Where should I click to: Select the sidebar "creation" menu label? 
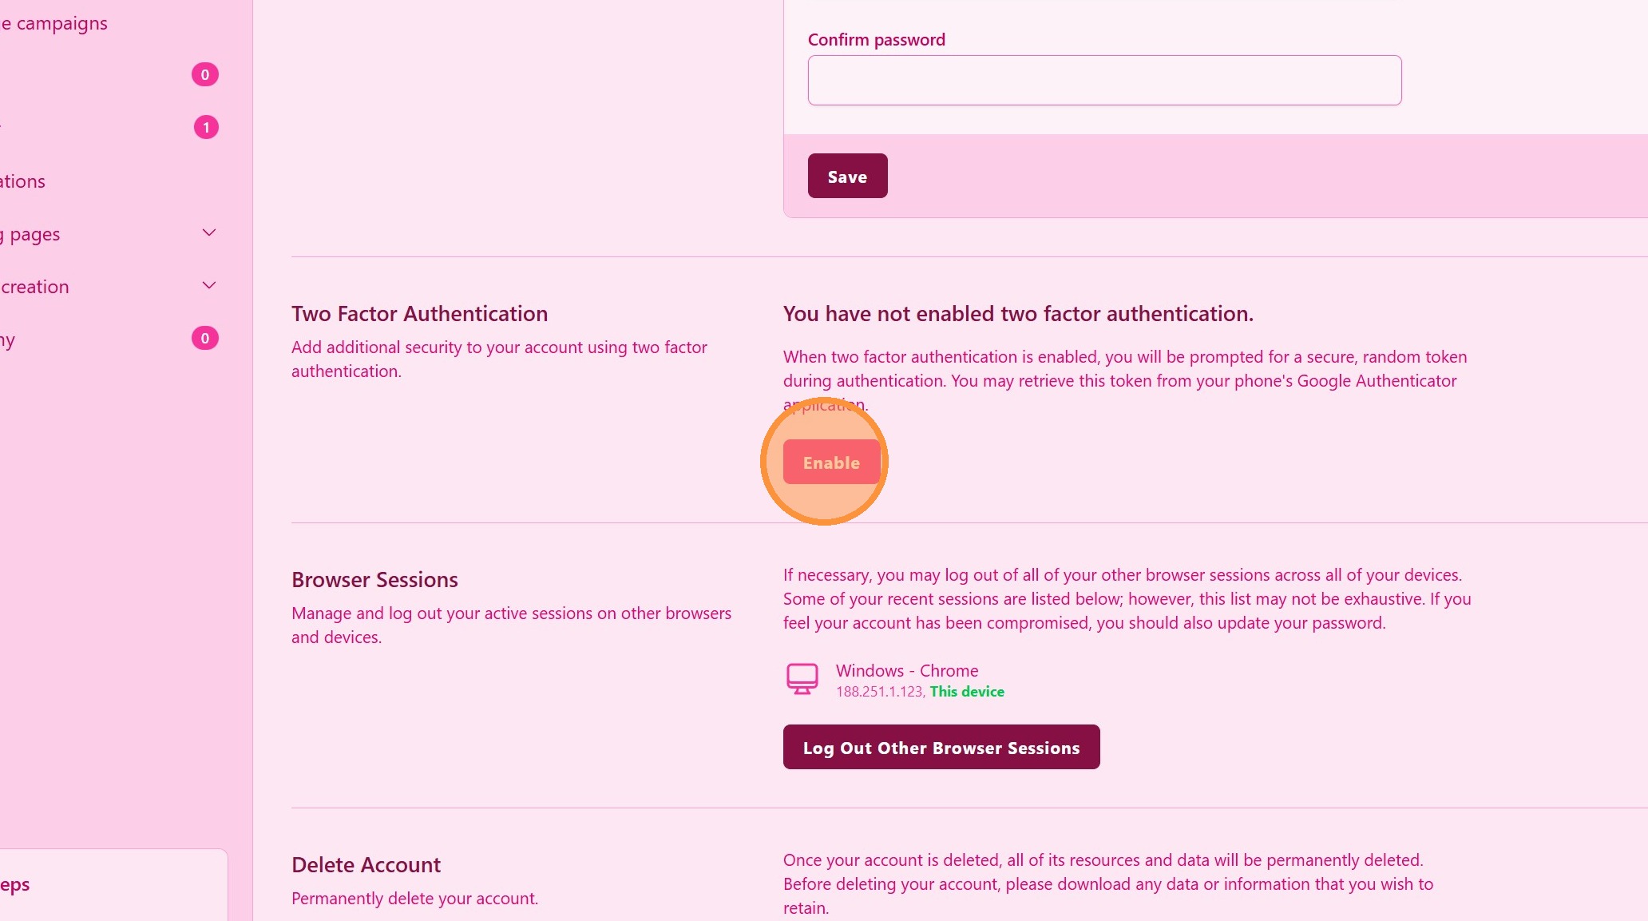point(35,288)
